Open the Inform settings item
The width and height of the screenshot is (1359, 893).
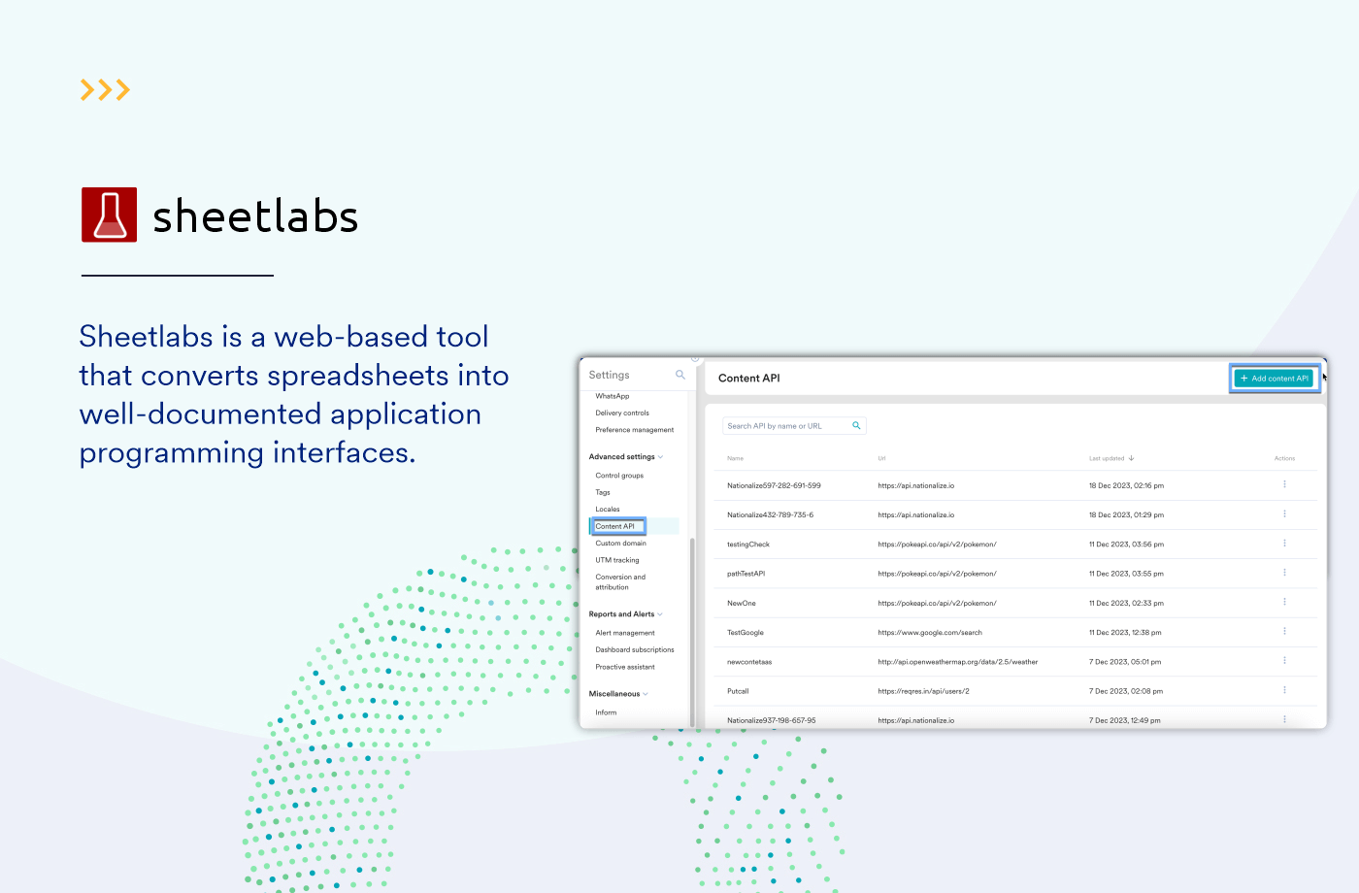(x=606, y=712)
